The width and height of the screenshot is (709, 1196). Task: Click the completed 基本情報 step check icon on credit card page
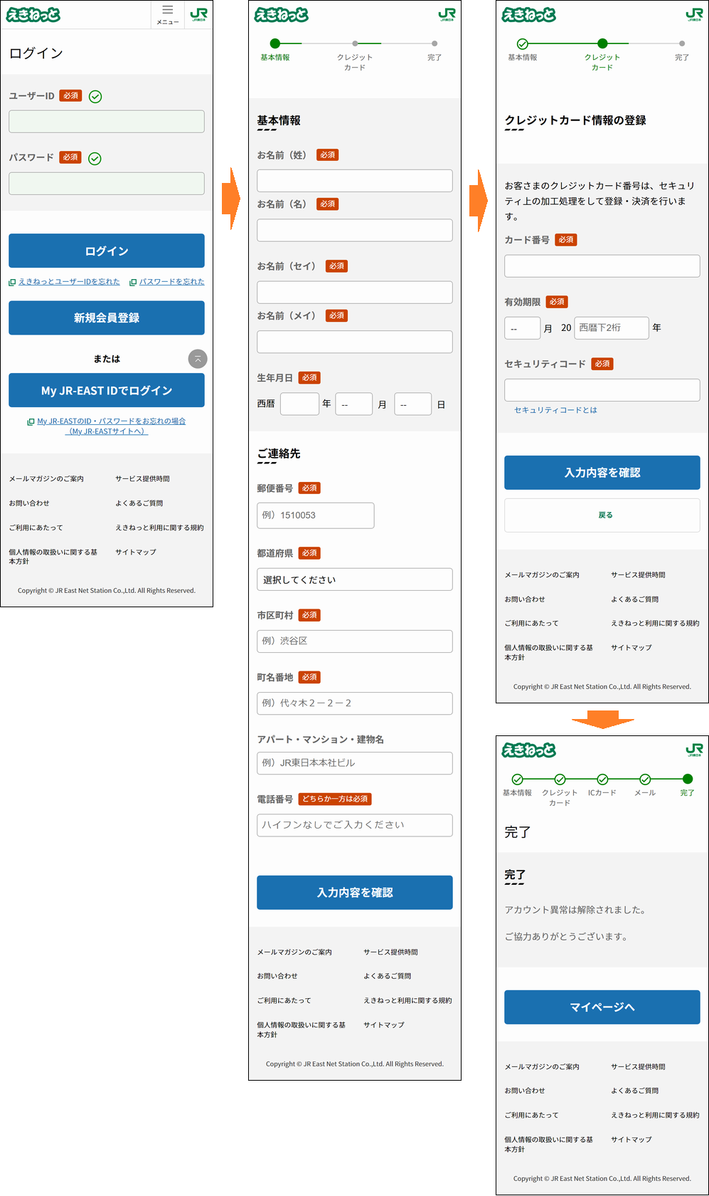pos(523,44)
